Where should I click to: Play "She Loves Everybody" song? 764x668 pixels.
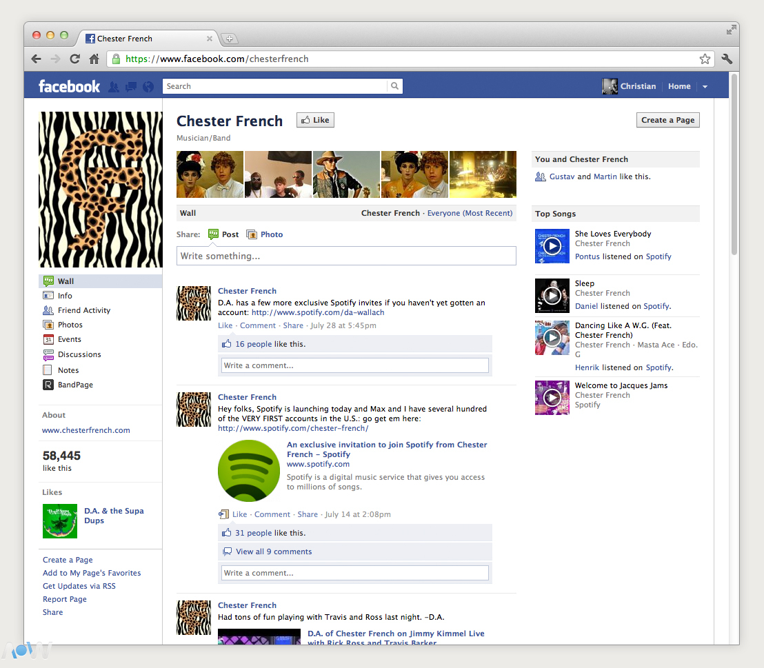click(x=552, y=246)
